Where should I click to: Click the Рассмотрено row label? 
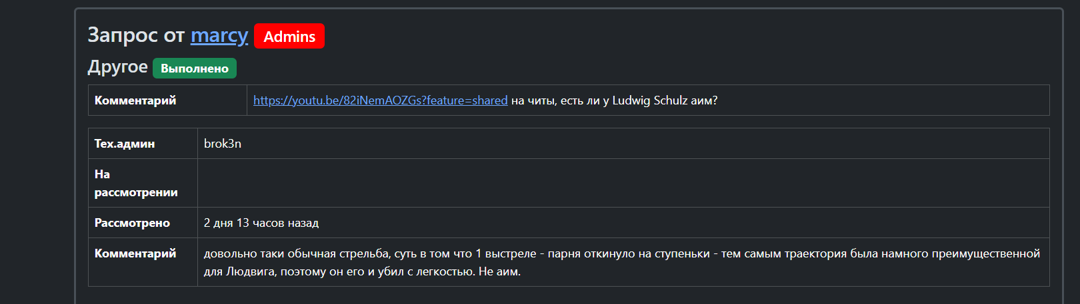click(x=132, y=223)
